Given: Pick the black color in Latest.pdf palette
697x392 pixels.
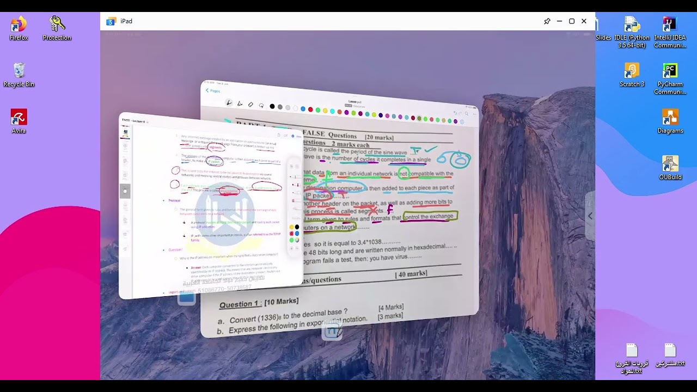Looking at the screenshot, I should [x=272, y=107].
